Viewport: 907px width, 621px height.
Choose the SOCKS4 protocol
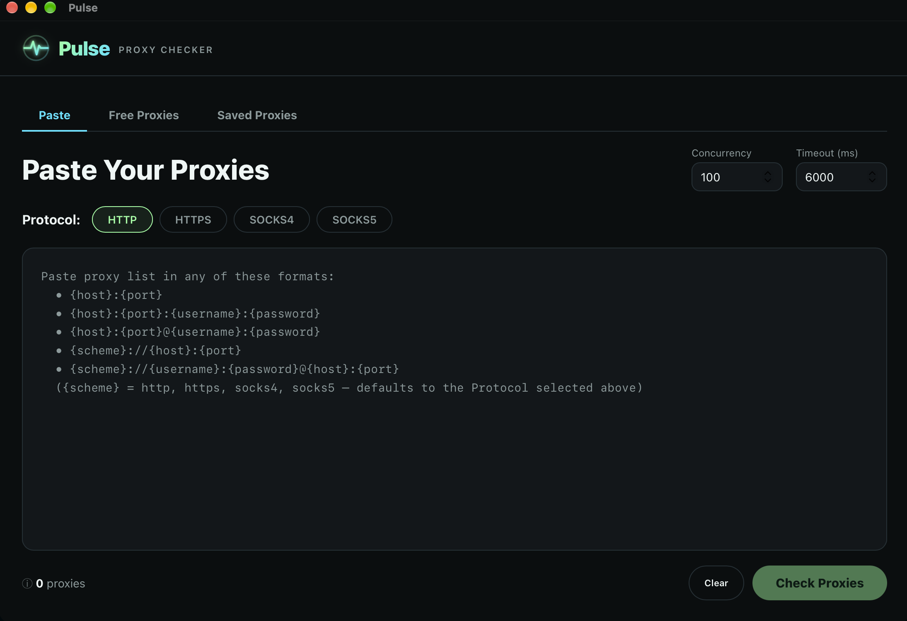tap(271, 219)
